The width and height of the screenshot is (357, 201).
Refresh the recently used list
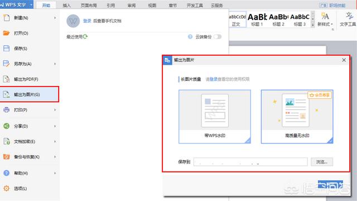(x=85, y=36)
